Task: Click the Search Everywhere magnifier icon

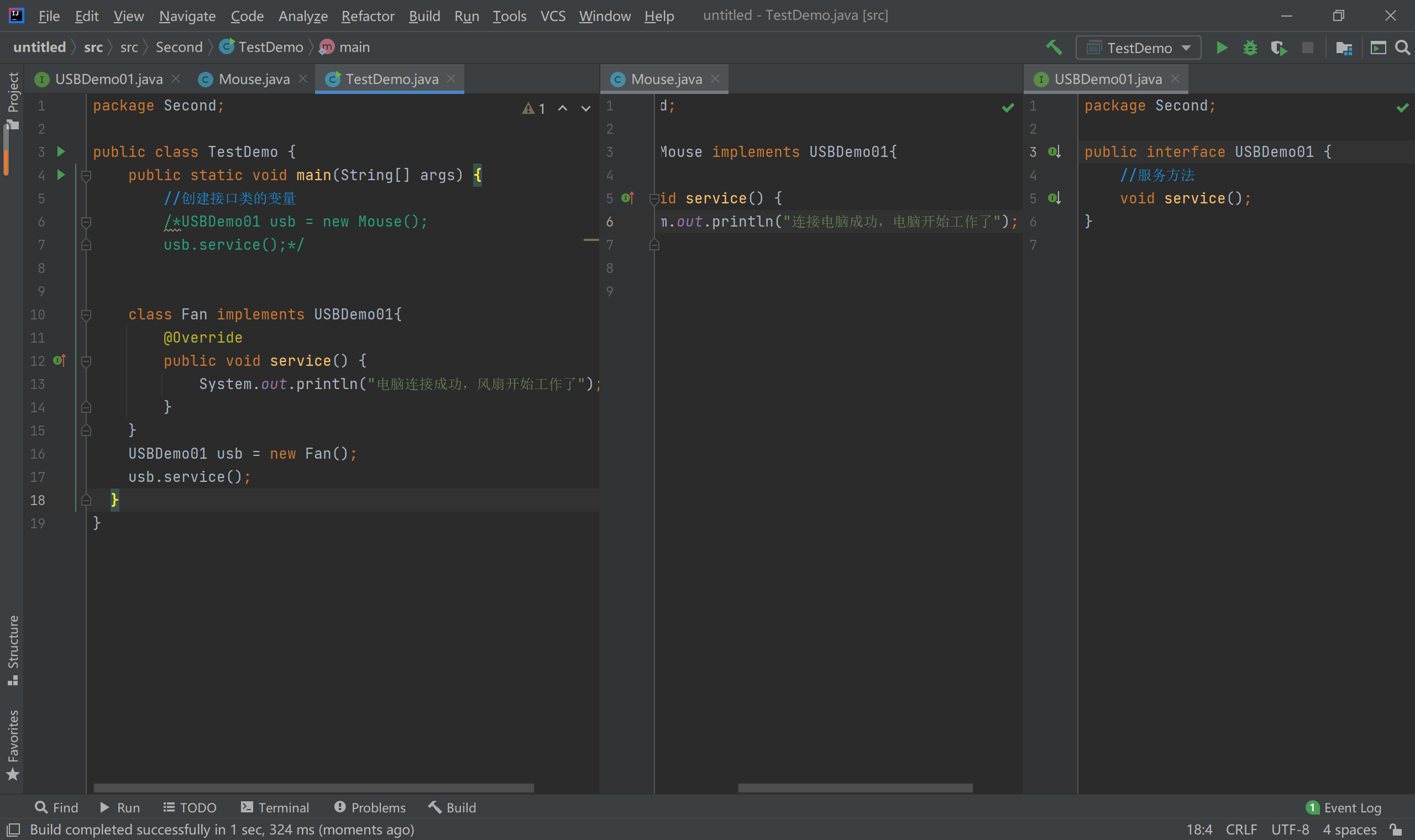Action: [1402, 48]
